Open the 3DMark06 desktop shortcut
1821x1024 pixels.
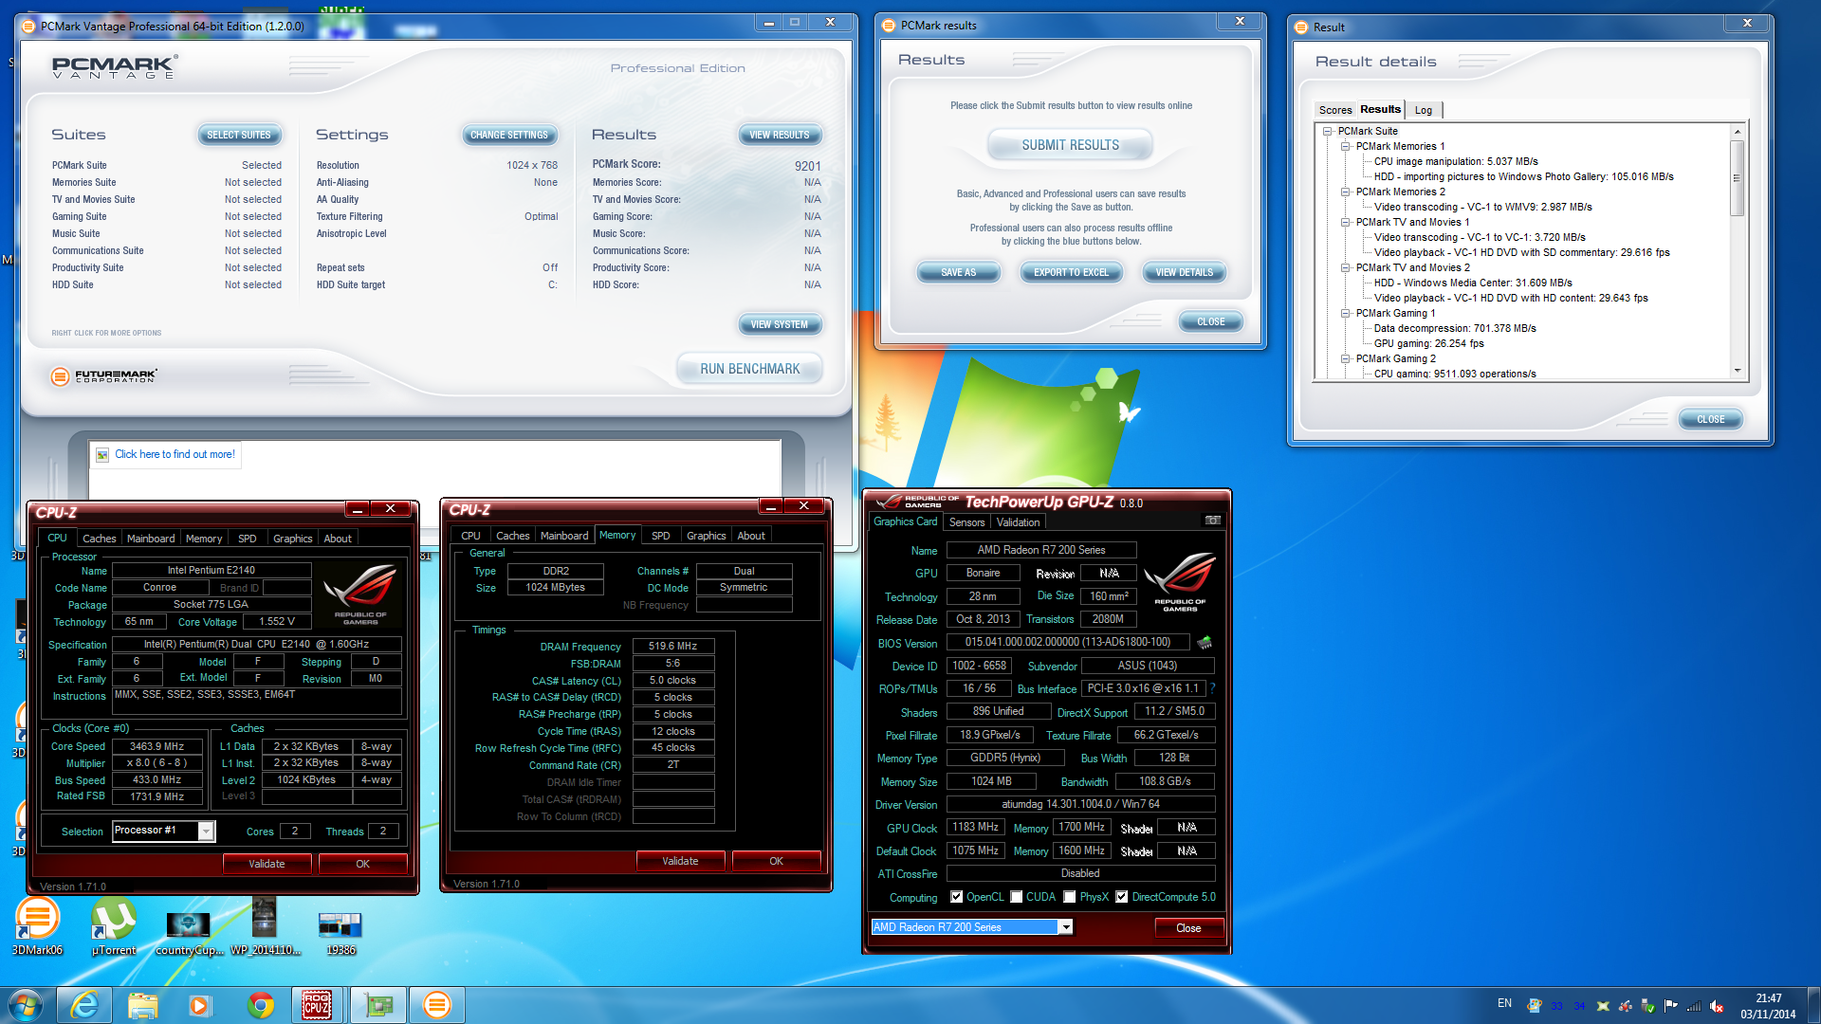tap(37, 926)
